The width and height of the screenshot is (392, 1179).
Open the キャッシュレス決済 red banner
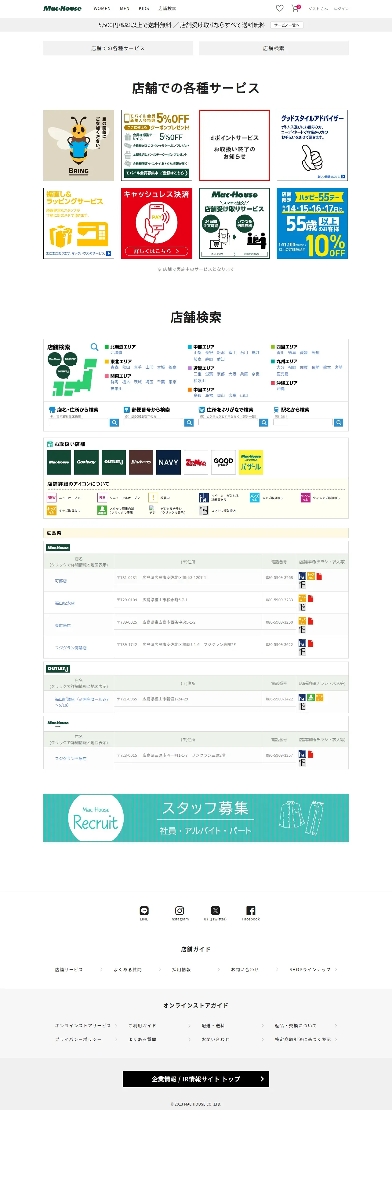157,223
